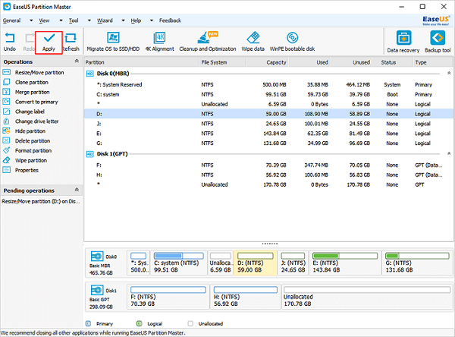Sort by the Type column header

click(x=433, y=62)
